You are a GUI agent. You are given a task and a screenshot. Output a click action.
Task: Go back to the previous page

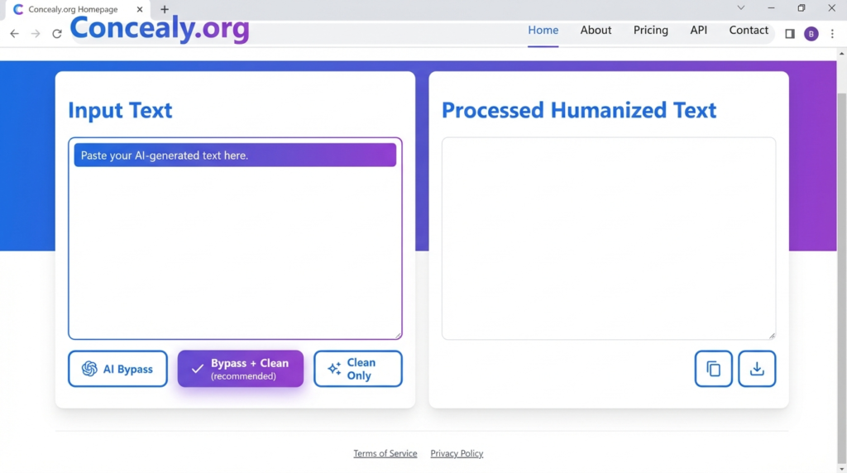[x=14, y=34]
